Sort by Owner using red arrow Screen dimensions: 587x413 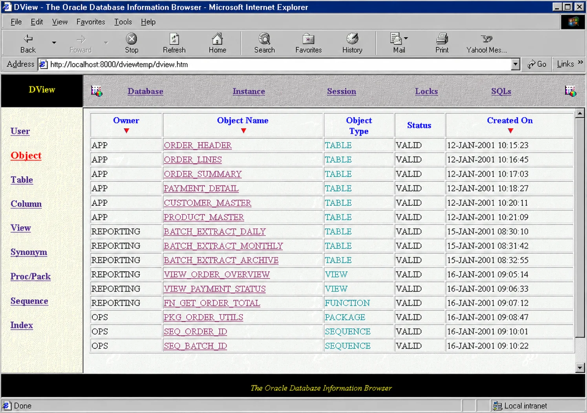point(126,131)
